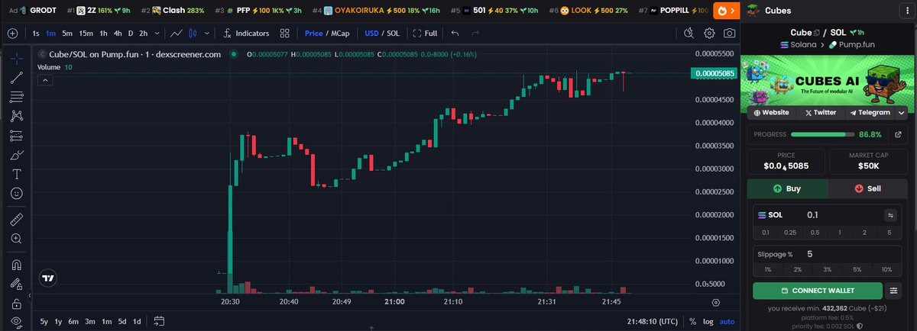
Task: Toggle auto scale on price axis
Action: (727, 322)
